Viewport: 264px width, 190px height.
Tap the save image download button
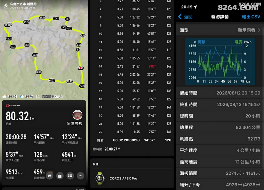[60, 176]
